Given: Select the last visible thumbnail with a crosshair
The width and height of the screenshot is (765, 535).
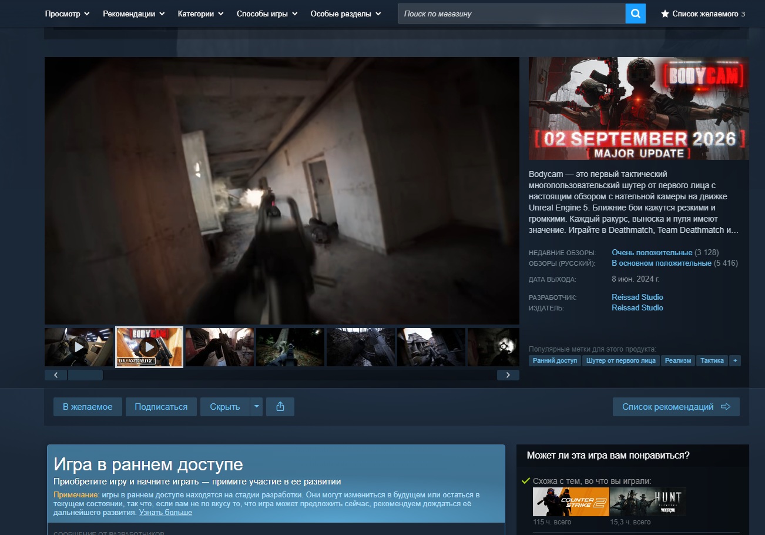Looking at the screenshot, I should point(494,347).
